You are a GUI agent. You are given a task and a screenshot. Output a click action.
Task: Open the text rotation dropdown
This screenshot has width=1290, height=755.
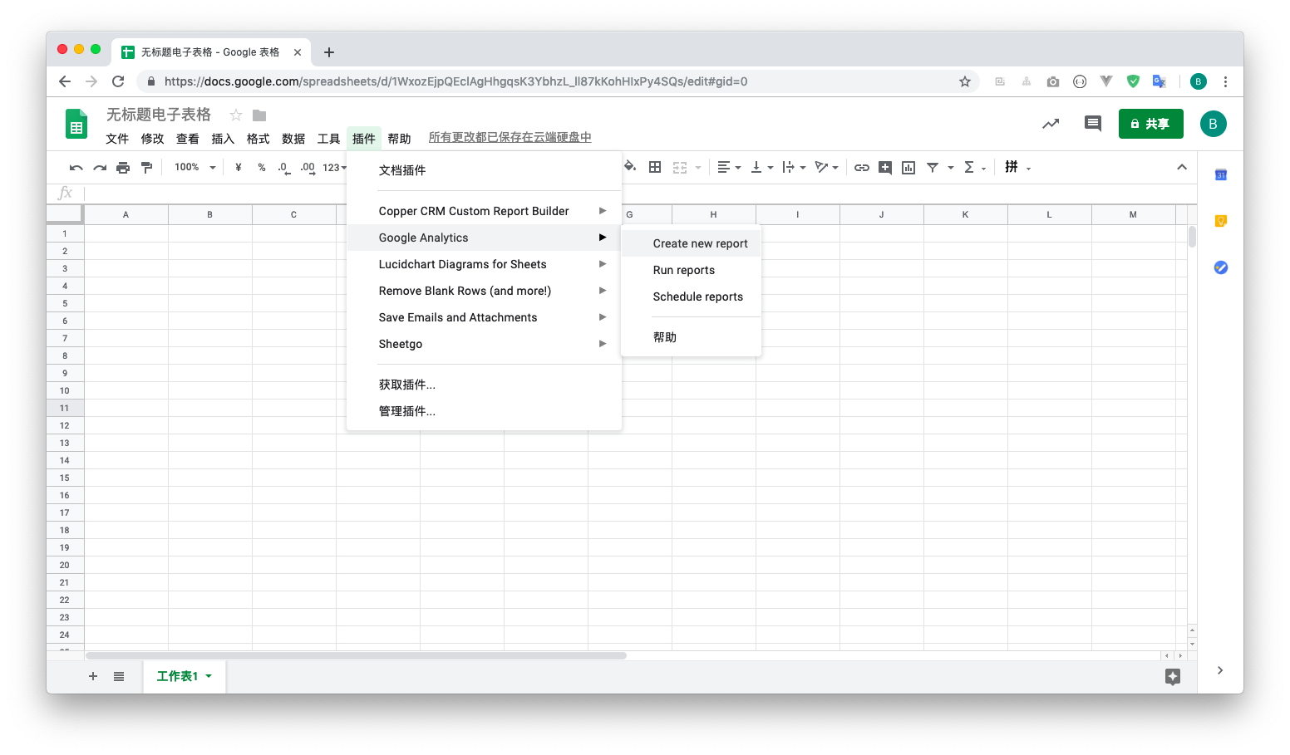pos(826,168)
